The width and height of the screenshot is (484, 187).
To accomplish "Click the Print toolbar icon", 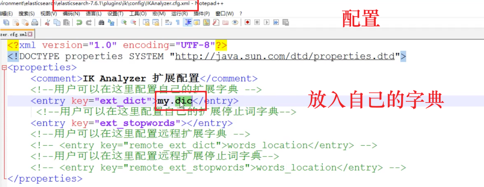I will (x=35, y=23).
